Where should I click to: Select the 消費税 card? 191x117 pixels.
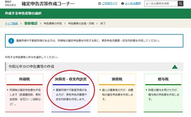tap(117, 93)
